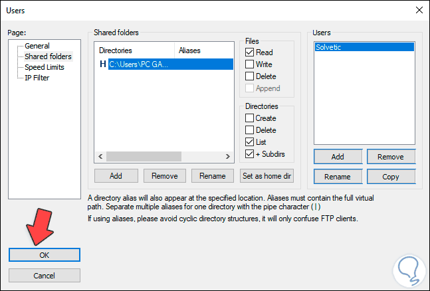Screen dimensions: 430x291
Task: Copy the selected user
Action: pos(391,177)
